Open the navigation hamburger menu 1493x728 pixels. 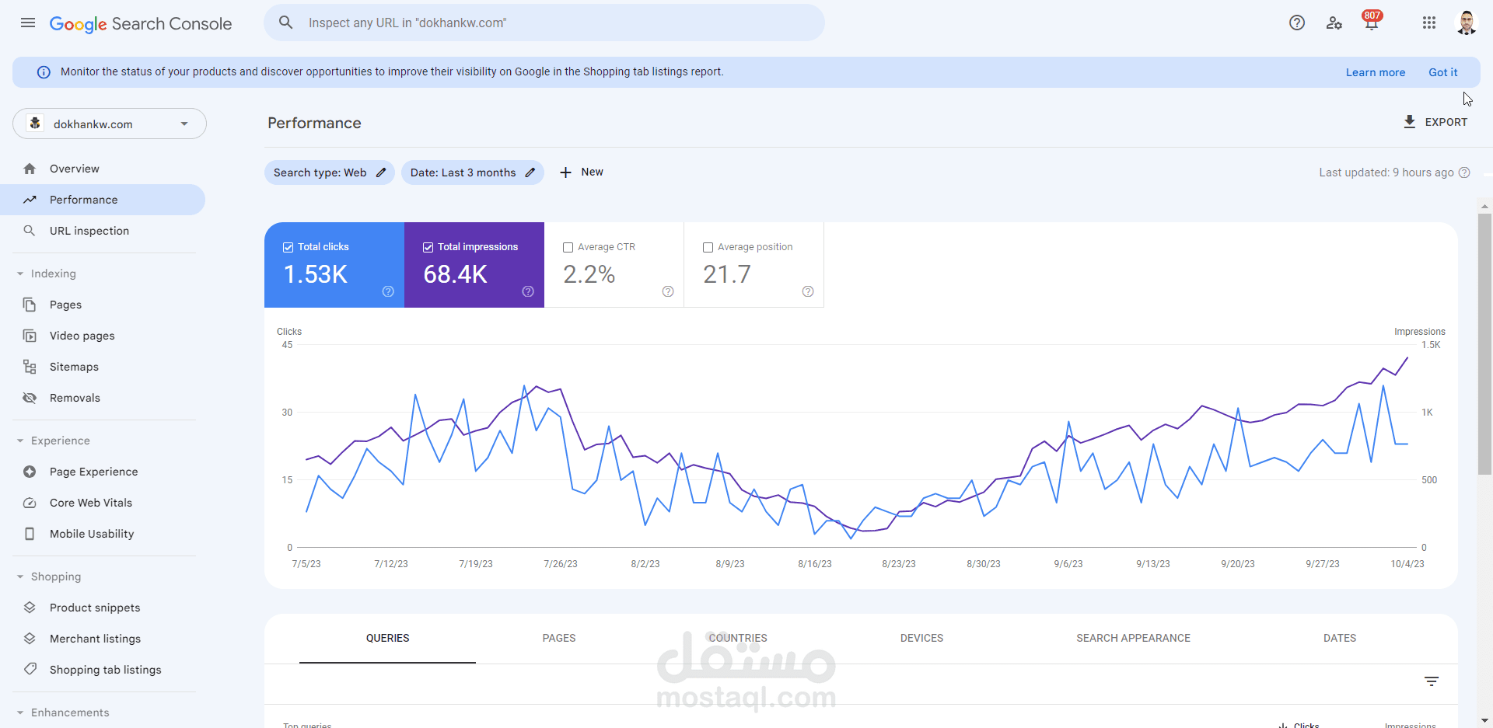(27, 23)
